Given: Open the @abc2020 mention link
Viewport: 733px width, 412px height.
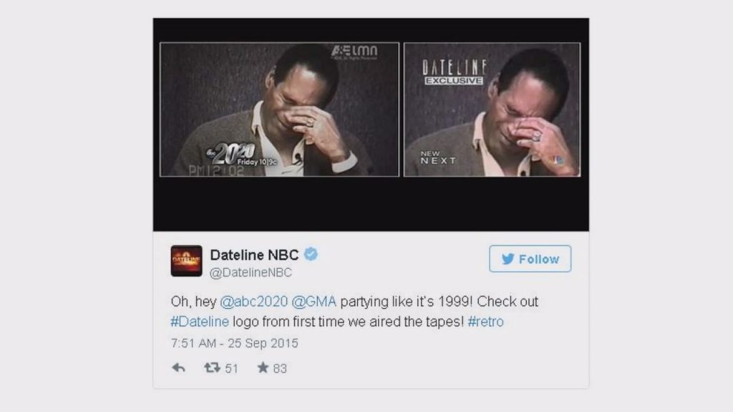Looking at the screenshot, I should pyautogui.click(x=254, y=302).
